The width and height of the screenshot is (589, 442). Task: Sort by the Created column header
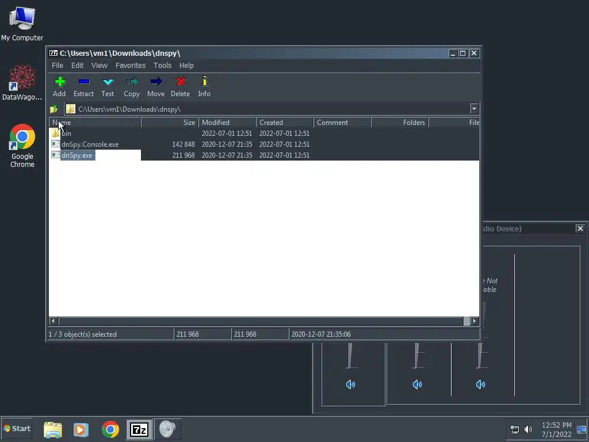point(285,123)
